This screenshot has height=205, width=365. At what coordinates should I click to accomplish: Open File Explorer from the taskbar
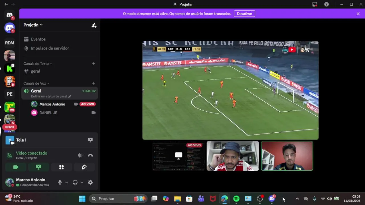[x=177, y=199]
